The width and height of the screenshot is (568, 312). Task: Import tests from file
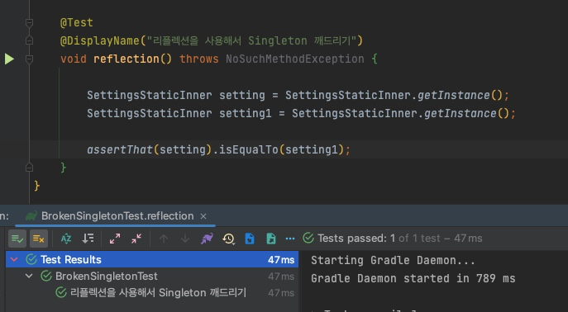(250, 239)
